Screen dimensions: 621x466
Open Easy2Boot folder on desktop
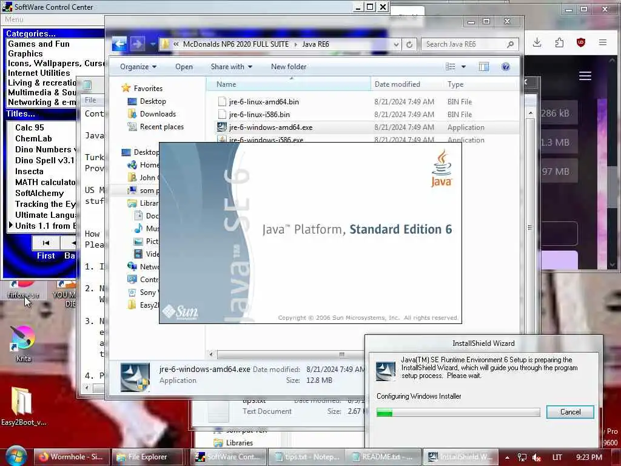23,406
